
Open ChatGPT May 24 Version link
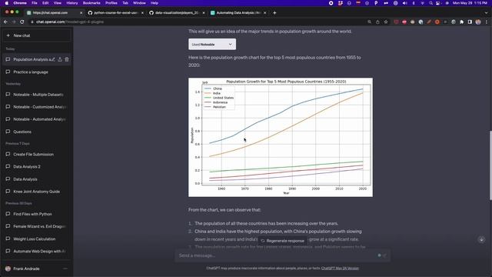click(x=340, y=269)
